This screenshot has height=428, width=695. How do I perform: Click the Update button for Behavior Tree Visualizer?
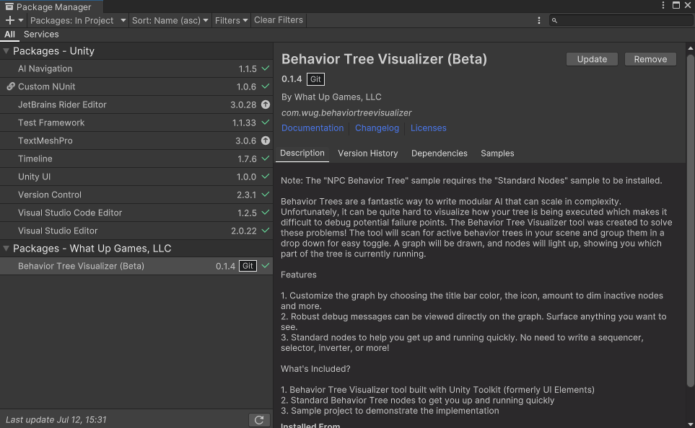tap(592, 59)
